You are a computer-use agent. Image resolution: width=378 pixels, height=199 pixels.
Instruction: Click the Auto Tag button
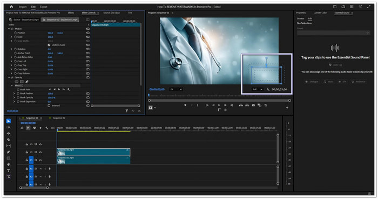pyautogui.click(x=335, y=65)
